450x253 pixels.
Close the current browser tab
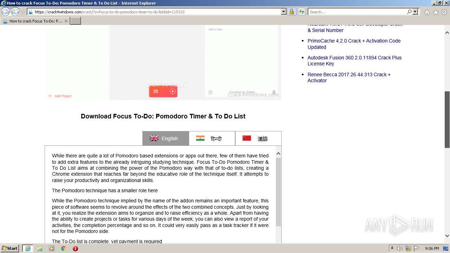click(x=66, y=21)
